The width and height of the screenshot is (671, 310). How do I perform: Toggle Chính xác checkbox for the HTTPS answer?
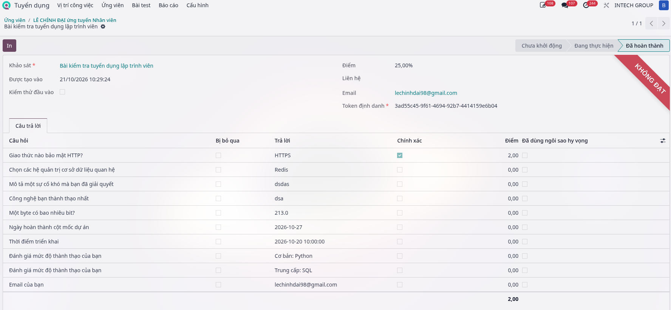400,155
